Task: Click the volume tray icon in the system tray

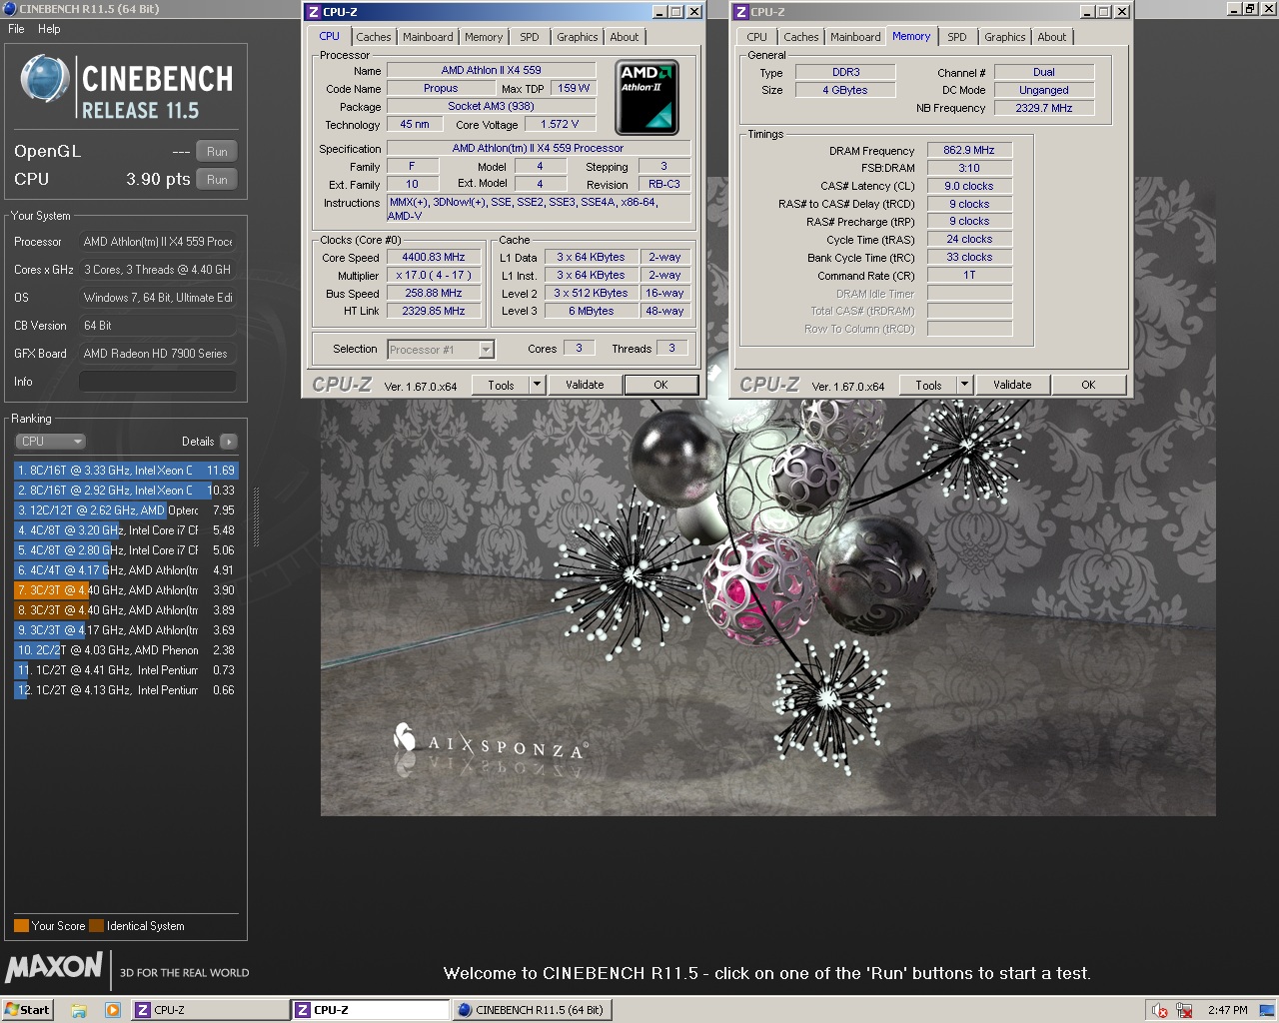Action: click(x=1160, y=1010)
